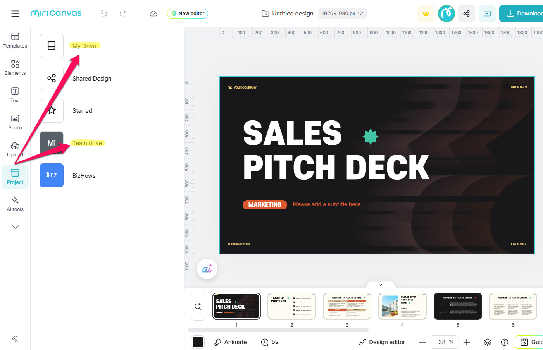Viewport: 543px width, 350px height.
Task: Start slideshow with the present icon
Action: pos(487,14)
